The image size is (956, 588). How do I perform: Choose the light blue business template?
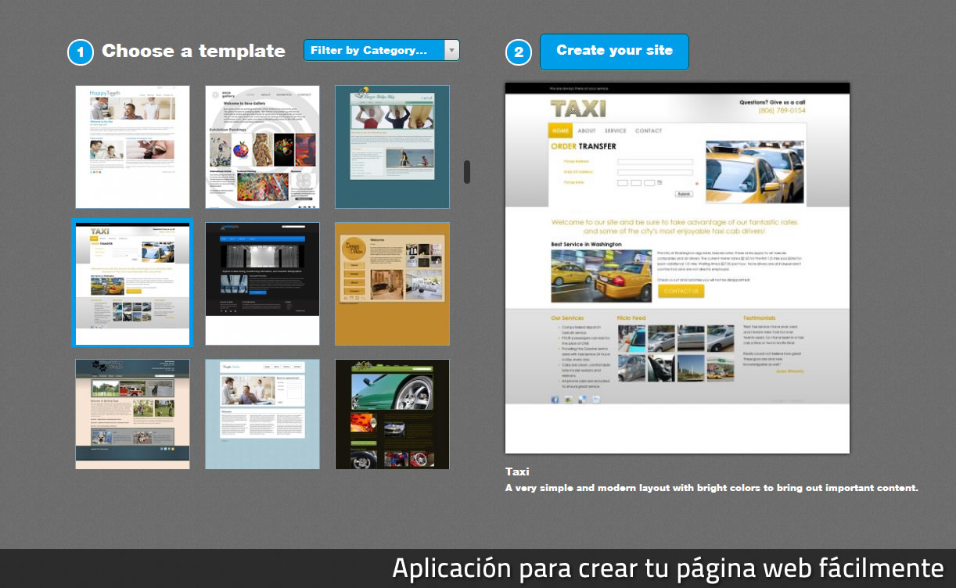coord(262,414)
